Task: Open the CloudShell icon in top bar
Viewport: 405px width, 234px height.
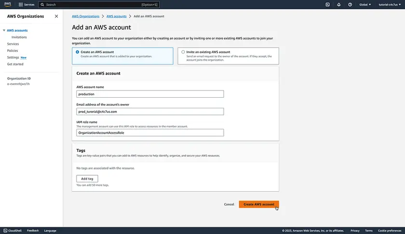Action: click(x=327, y=5)
